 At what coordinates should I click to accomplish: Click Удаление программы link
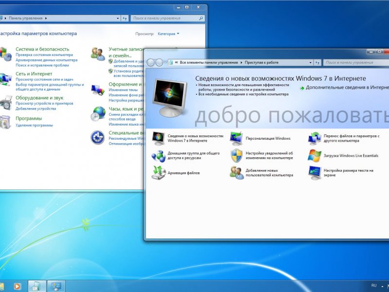(x=34, y=126)
